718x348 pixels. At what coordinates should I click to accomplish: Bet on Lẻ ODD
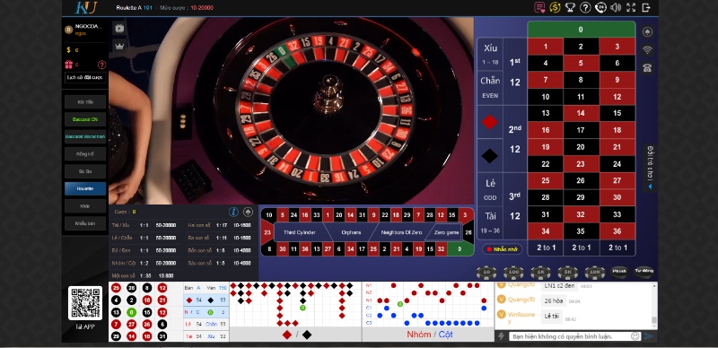coord(490,189)
